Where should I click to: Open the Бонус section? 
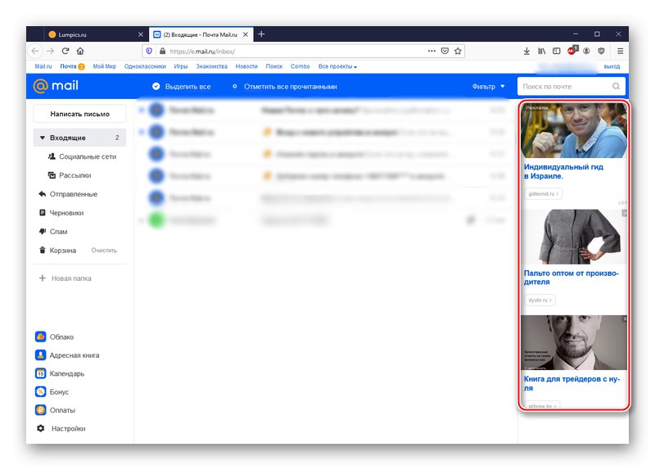tap(52, 392)
